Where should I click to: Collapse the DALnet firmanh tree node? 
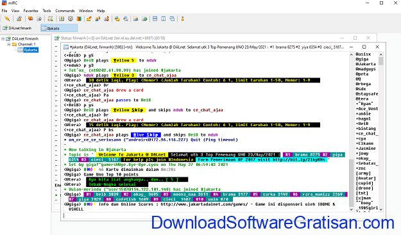pos(3,39)
